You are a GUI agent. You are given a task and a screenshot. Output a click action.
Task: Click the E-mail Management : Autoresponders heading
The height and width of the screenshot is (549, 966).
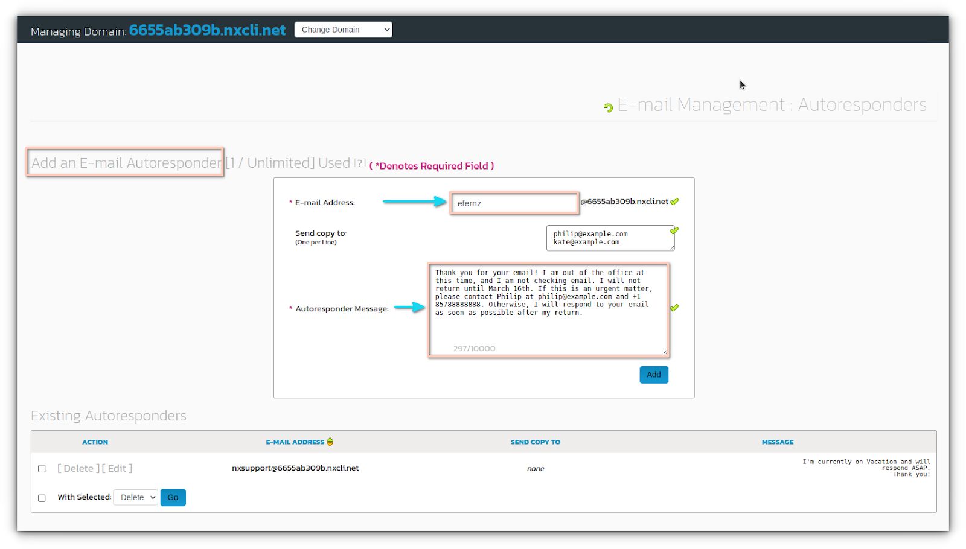pyautogui.click(x=772, y=105)
